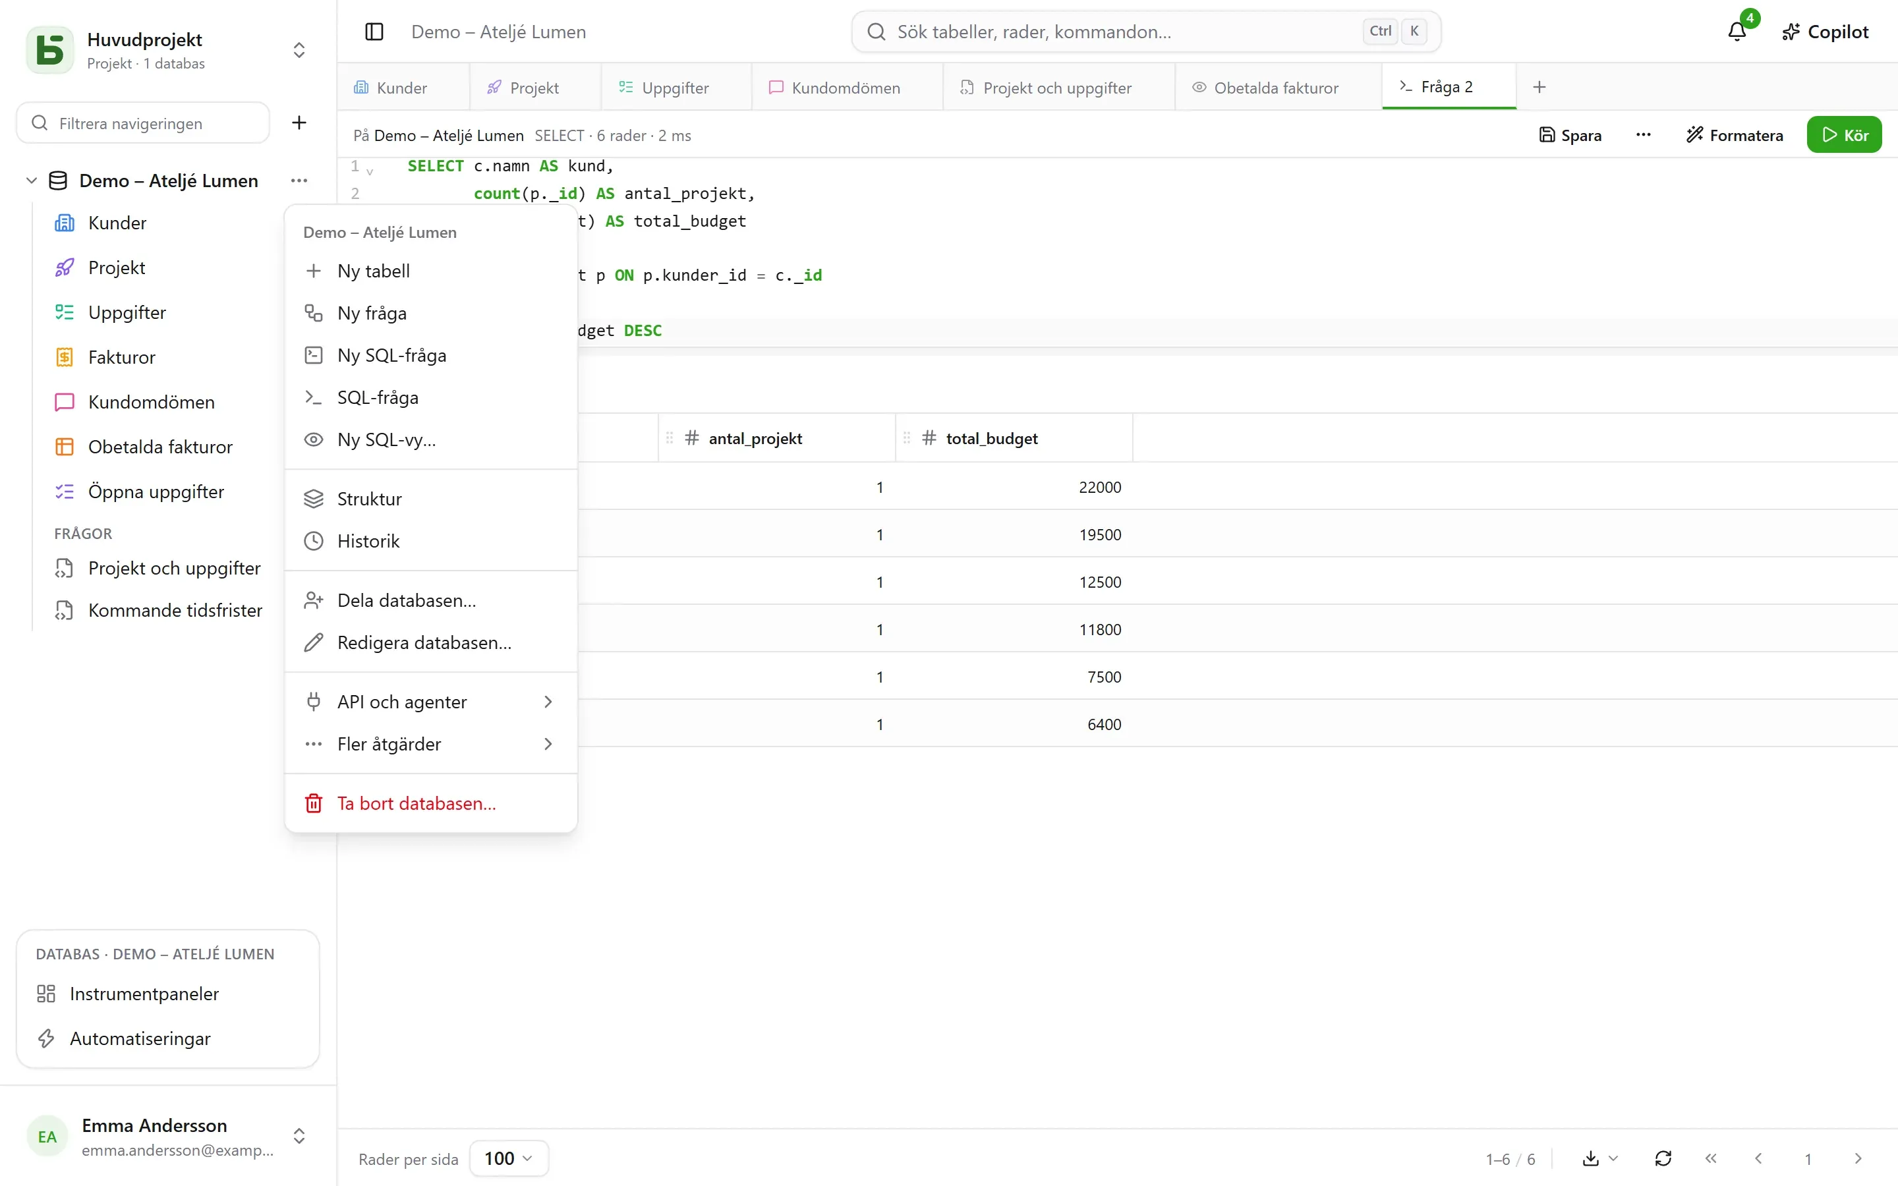This screenshot has height=1186, width=1898.
Task: Open the Copilot assistant
Action: point(1825,32)
